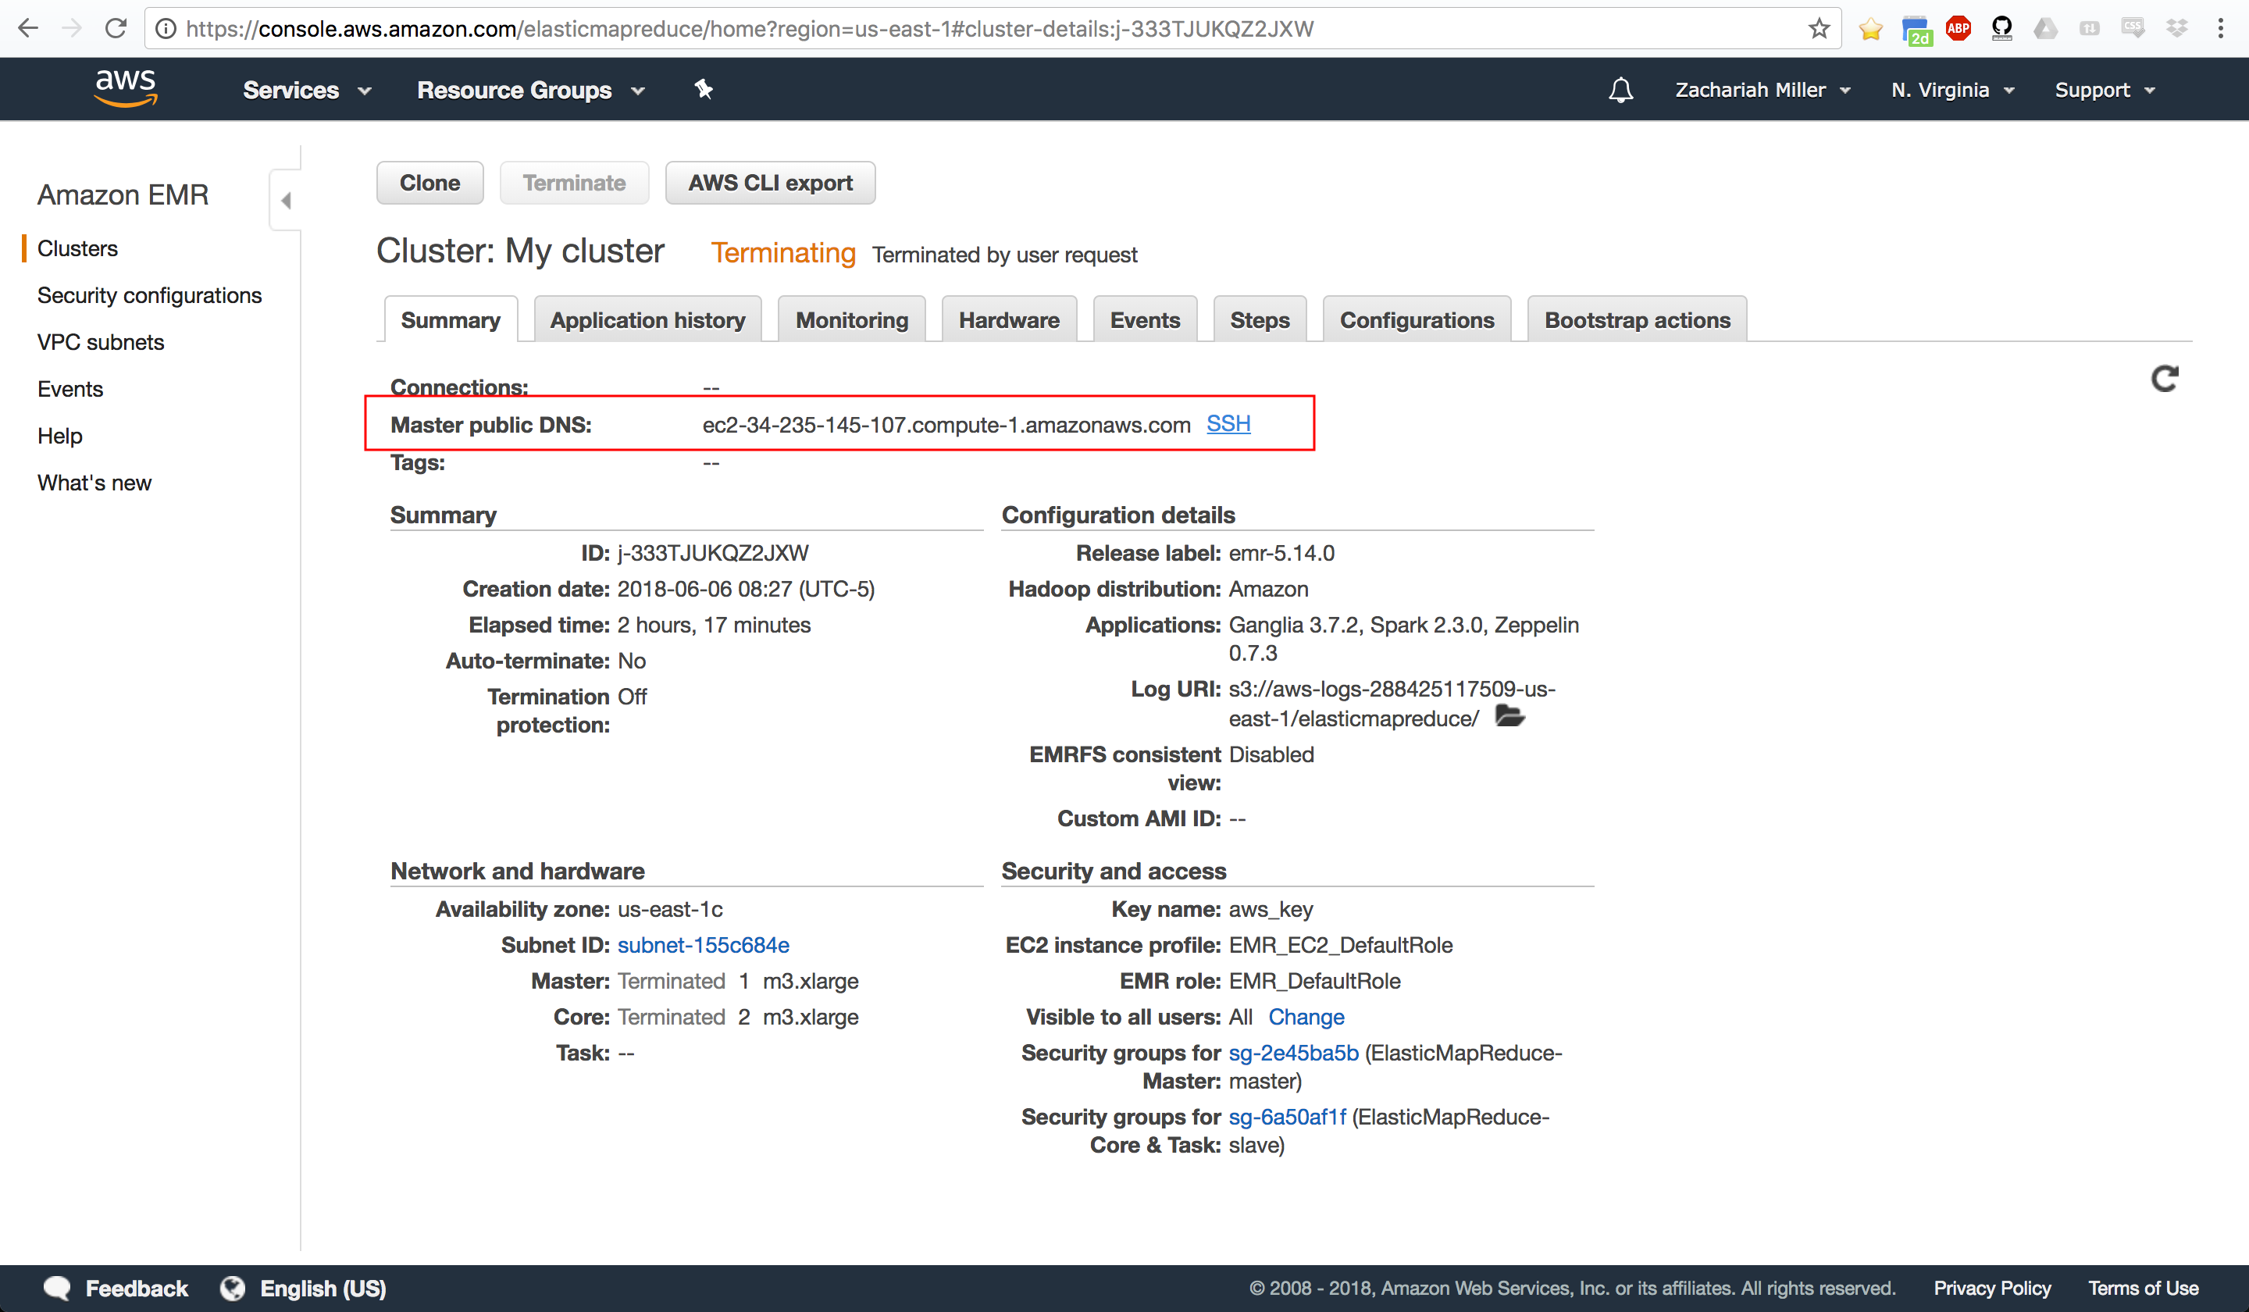This screenshot has width=2249, height=1312.
Task: Click the Feedback link in footer
Action: click(x=137, y=1288)
